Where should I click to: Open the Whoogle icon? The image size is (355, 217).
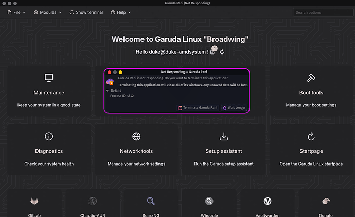209,201
